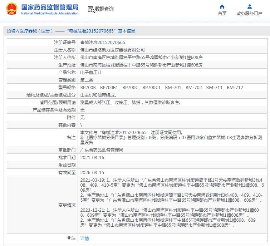Click the 国家药品监督管理局 site title

pyautogui.click(x=50, y=8)
